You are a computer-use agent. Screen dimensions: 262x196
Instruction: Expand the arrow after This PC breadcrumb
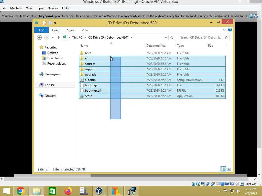85,38
